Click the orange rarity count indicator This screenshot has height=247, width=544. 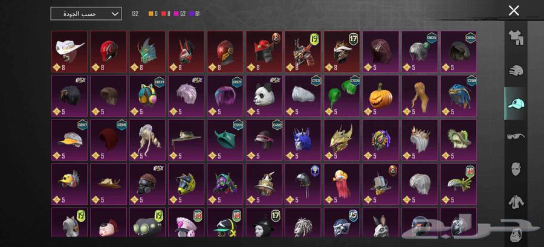coord(153,14)
